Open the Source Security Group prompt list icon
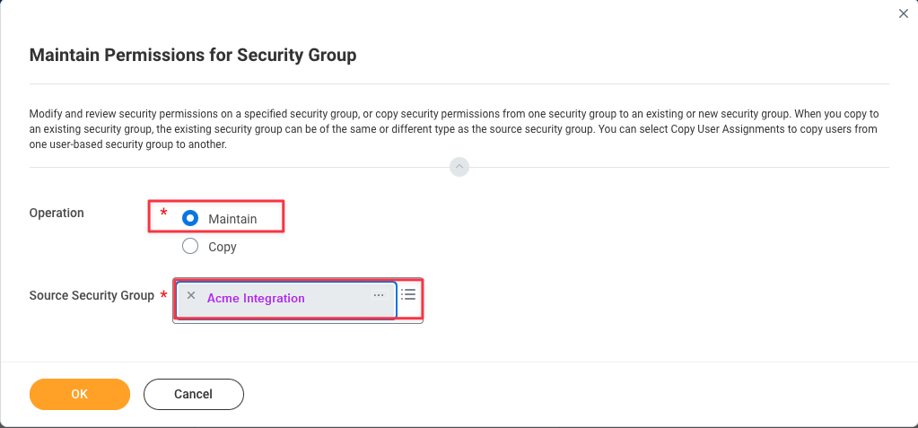918x428 pixels. tap(409, 294)
